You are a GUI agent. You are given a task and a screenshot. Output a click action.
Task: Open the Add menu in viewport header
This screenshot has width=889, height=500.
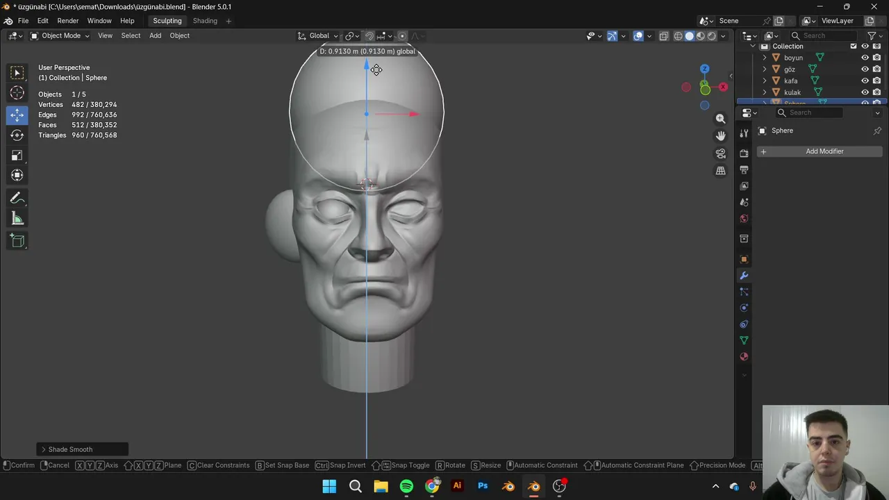coord(155,36)
